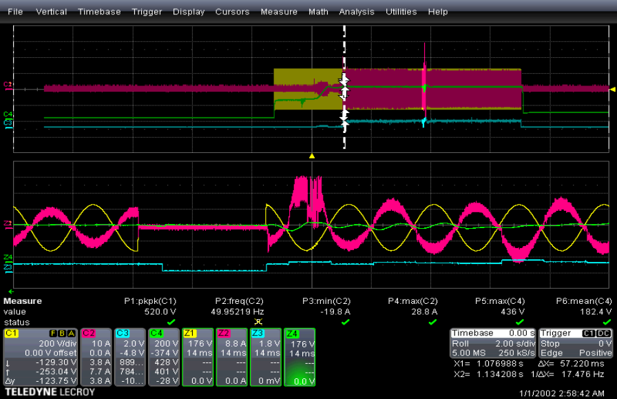Open the Trigger settings box
Screen dimensions: 617x399
click(576, 343)
